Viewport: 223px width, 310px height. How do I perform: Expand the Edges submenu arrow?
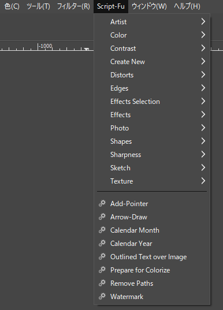click(203, 88)
